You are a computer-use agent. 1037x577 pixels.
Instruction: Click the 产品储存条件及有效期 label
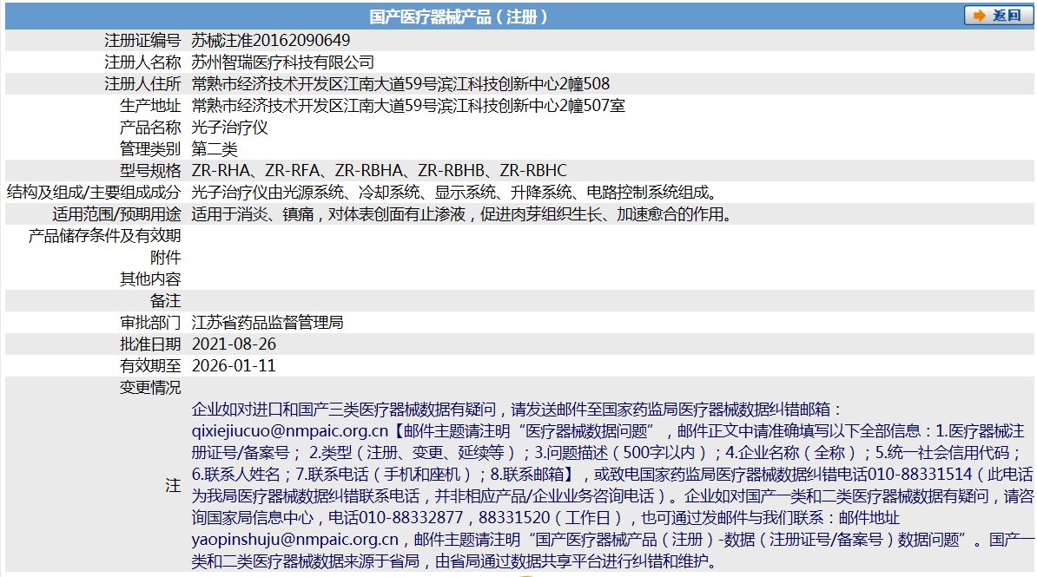[x=104, y=236]
